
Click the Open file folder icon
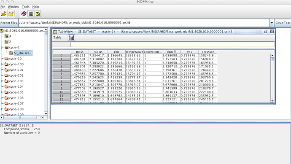3,14
